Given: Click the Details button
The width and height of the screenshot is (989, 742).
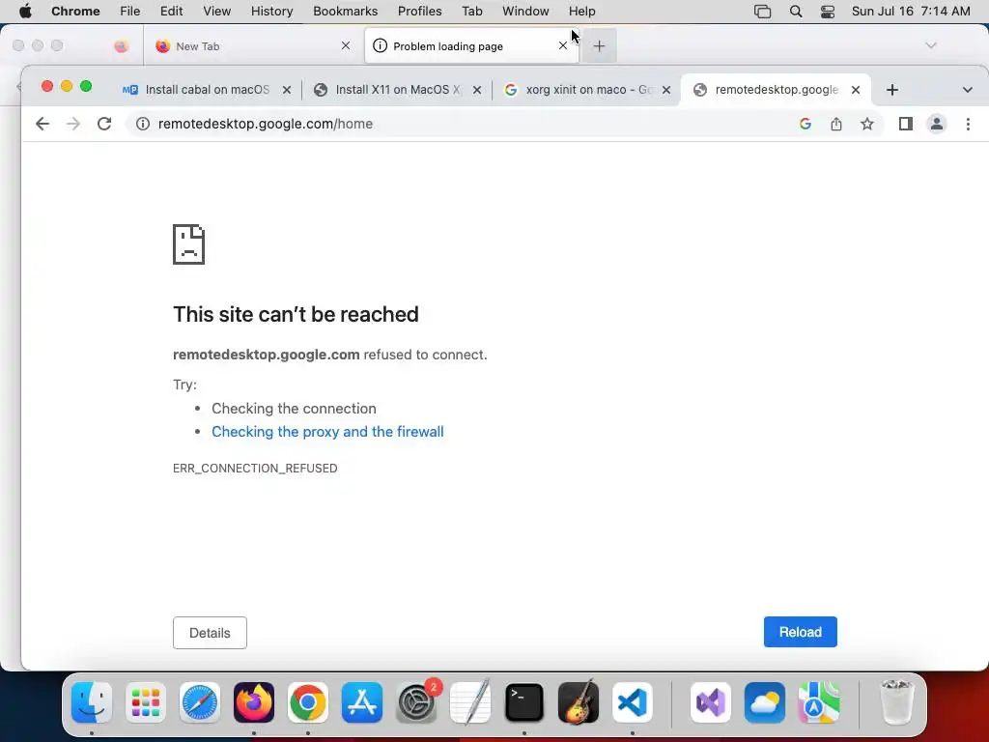Looking at the screenshot, I should coord(210,633).
